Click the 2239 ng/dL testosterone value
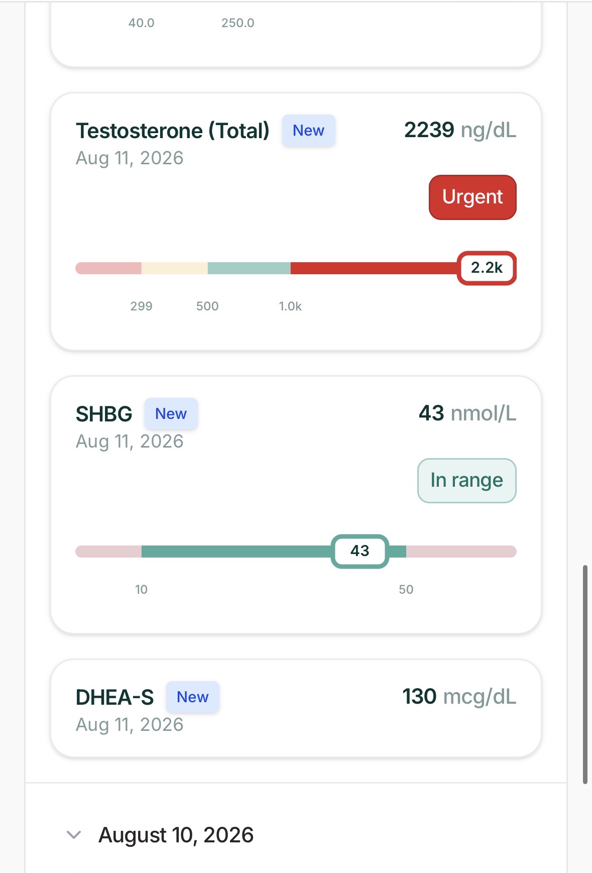 [460, 130]
